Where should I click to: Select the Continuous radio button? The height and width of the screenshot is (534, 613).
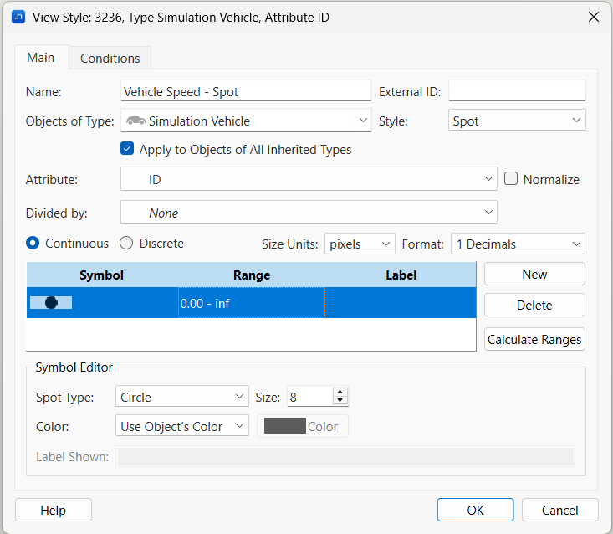click(x=33, y=244)
